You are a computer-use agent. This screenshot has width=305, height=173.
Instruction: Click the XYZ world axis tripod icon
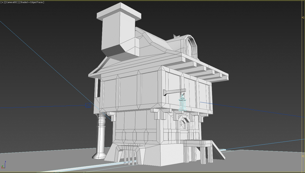pos(4,165)
